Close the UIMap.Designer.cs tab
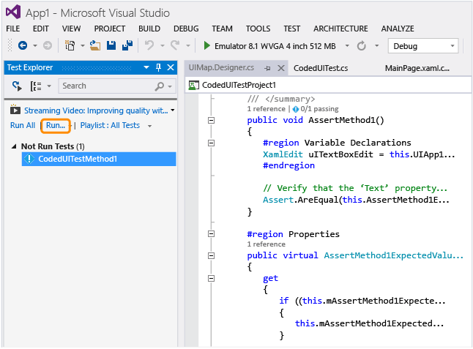 (x=281, y=68)
